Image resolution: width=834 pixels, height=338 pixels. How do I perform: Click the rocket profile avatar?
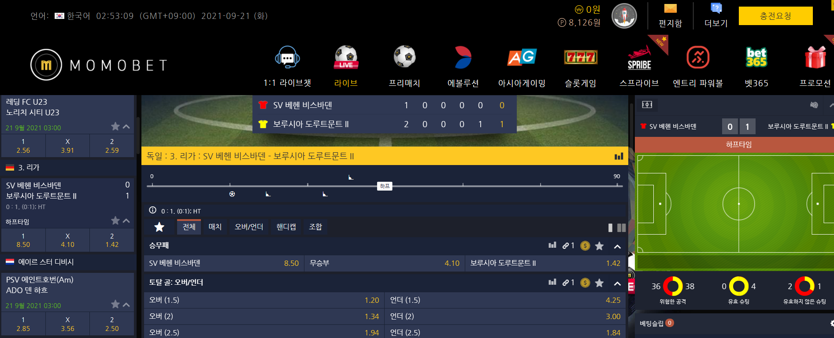[x=624, y=16]
